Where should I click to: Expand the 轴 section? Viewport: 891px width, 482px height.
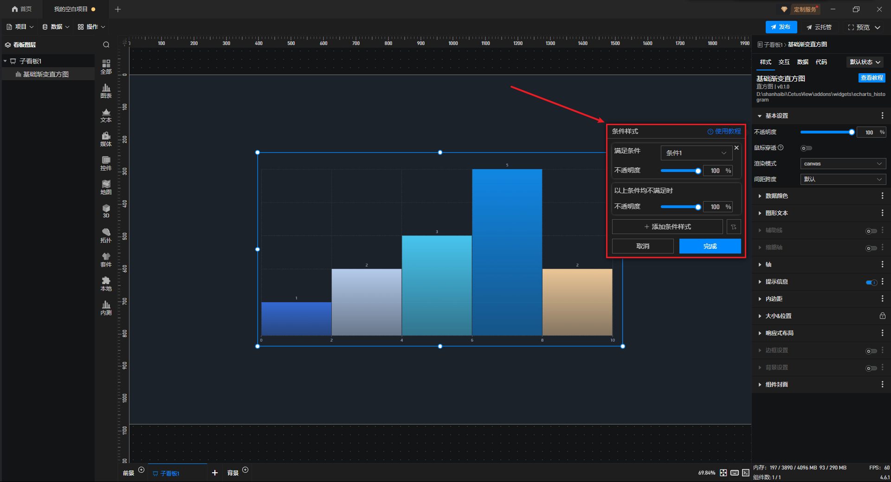coord(760,265)
